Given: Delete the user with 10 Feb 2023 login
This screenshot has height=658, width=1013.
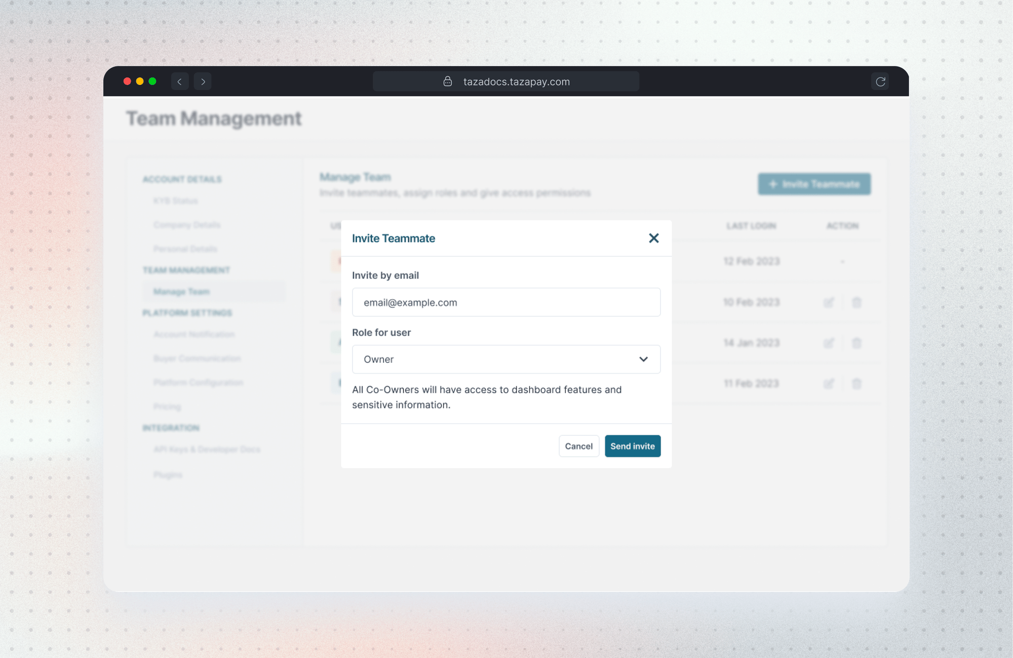Looking at the screenshot, I should 856,302.
